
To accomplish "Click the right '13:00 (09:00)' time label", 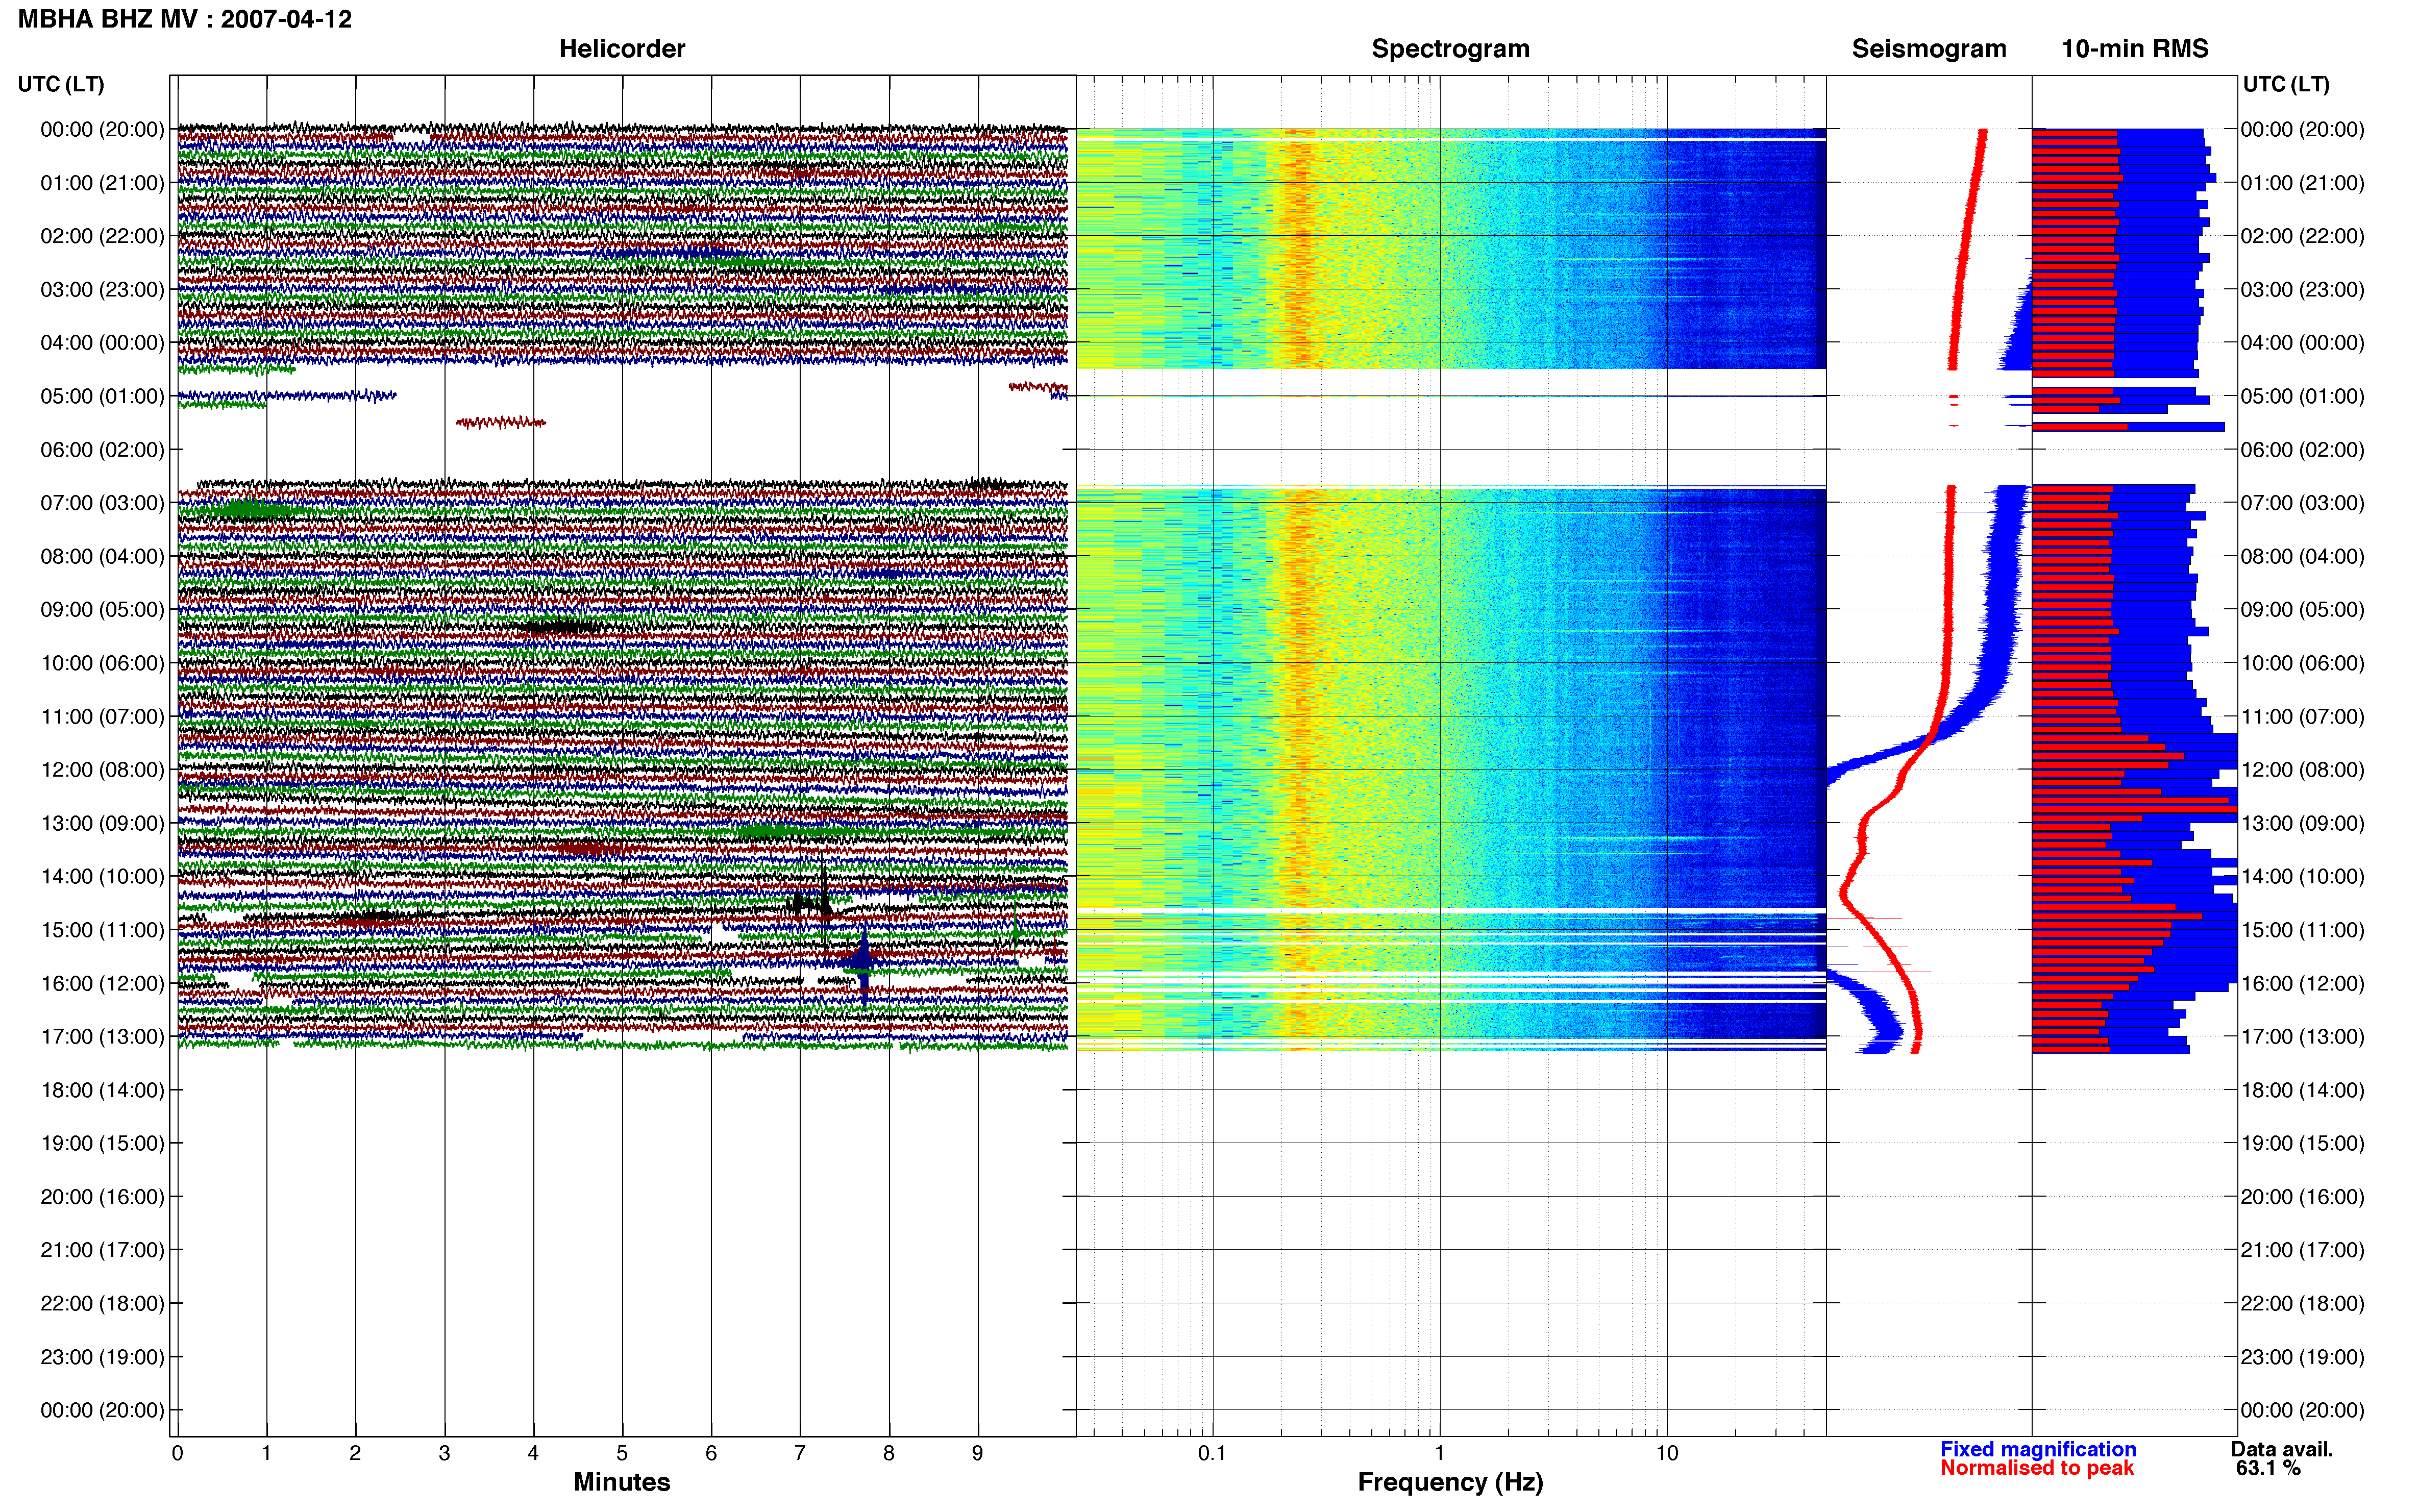I will point(2302,823).
